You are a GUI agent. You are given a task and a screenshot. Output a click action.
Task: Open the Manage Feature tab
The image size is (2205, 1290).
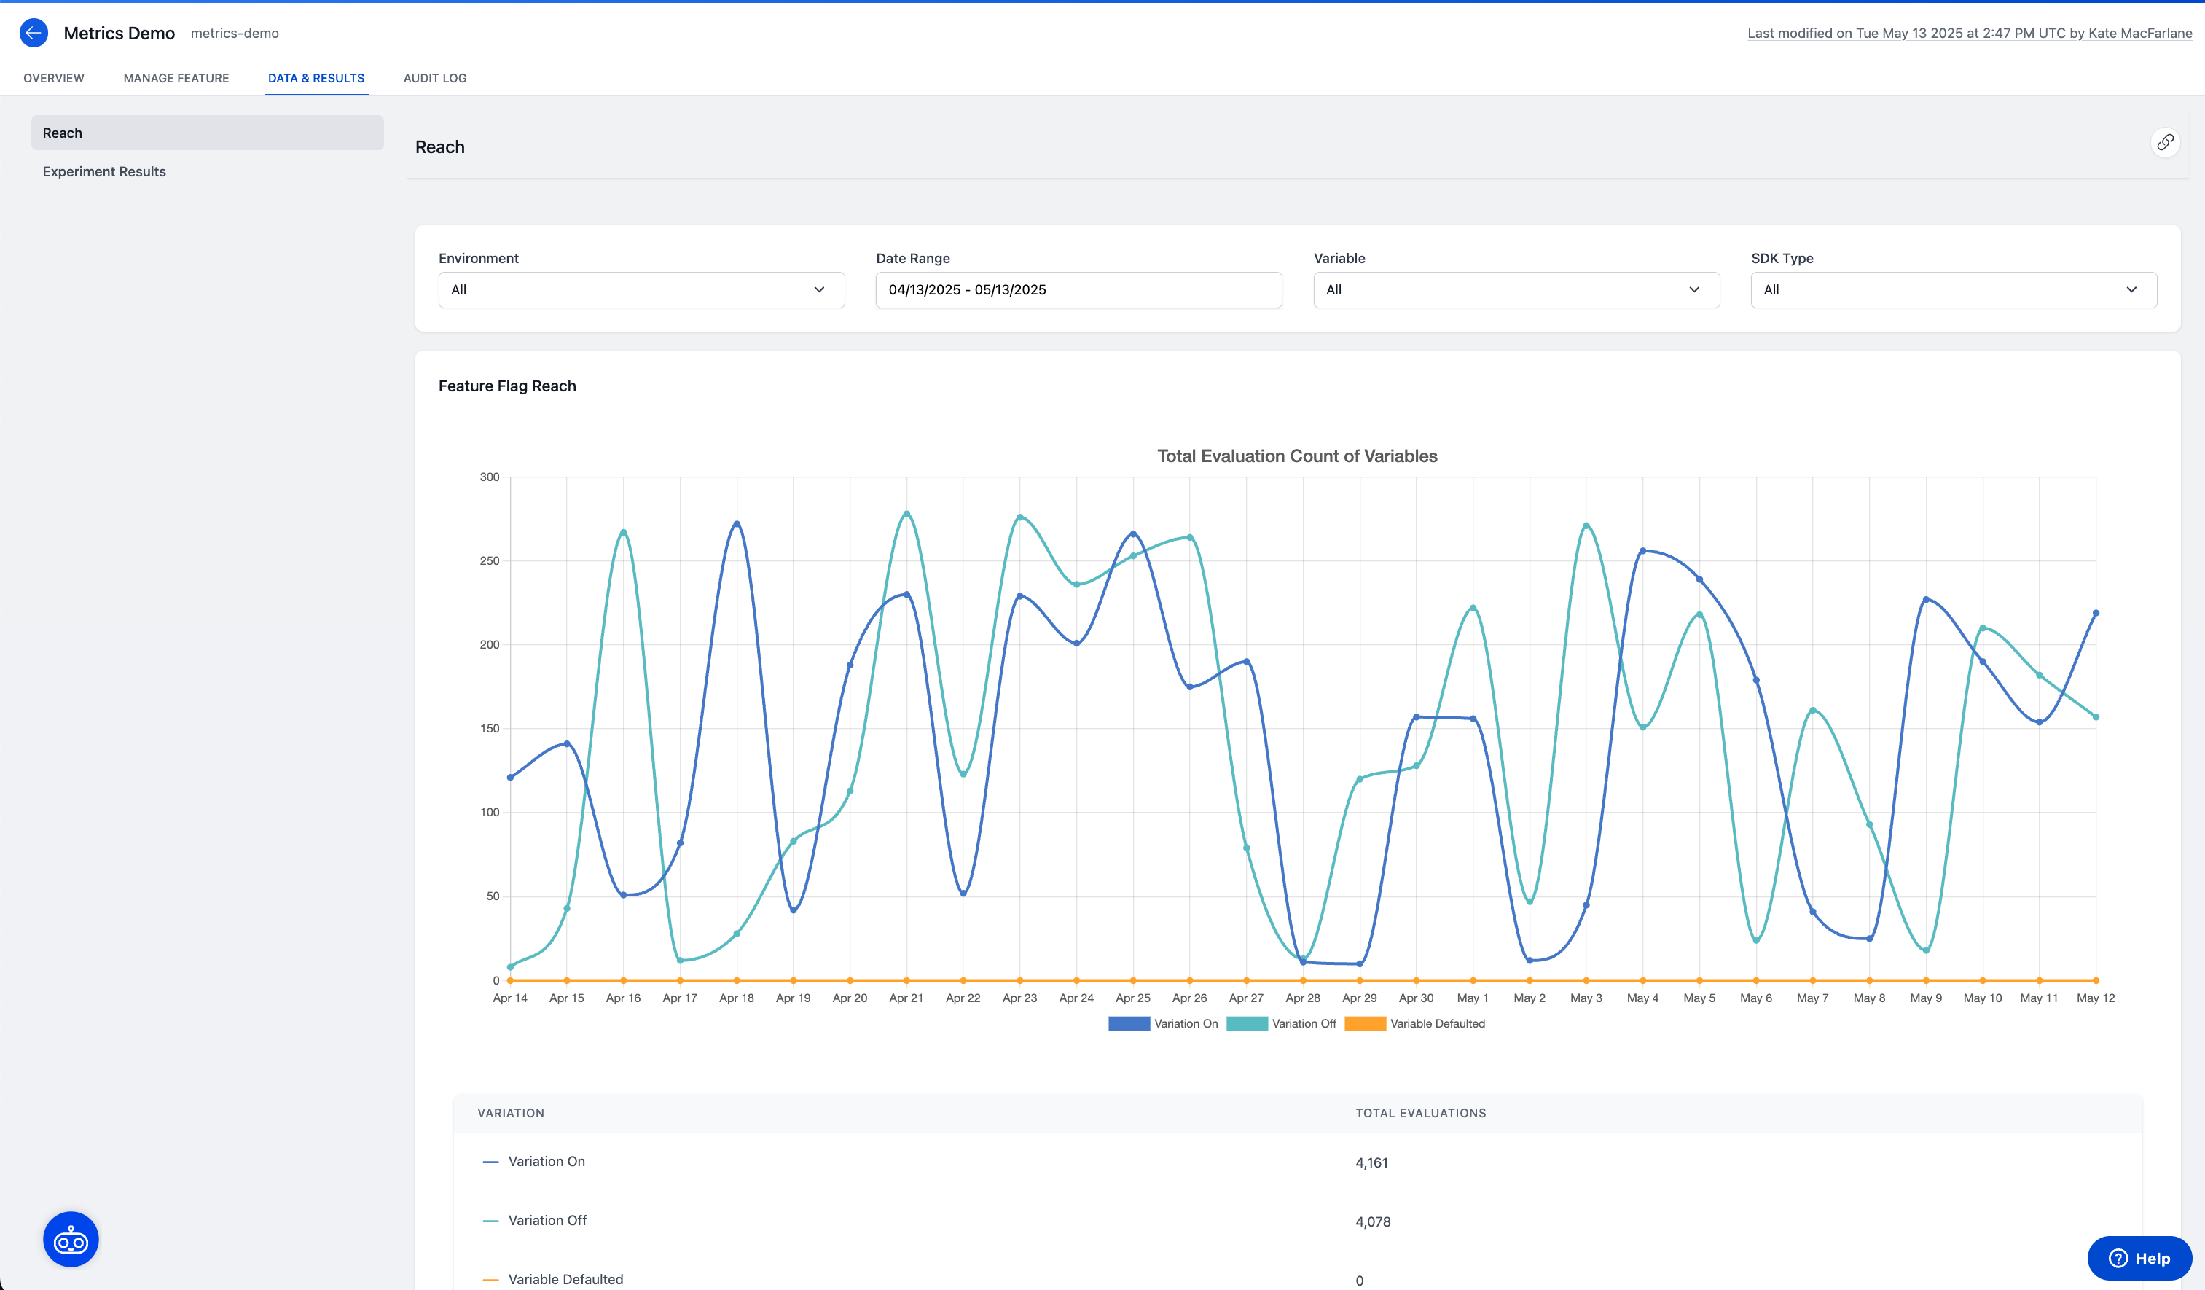[176, 78]
